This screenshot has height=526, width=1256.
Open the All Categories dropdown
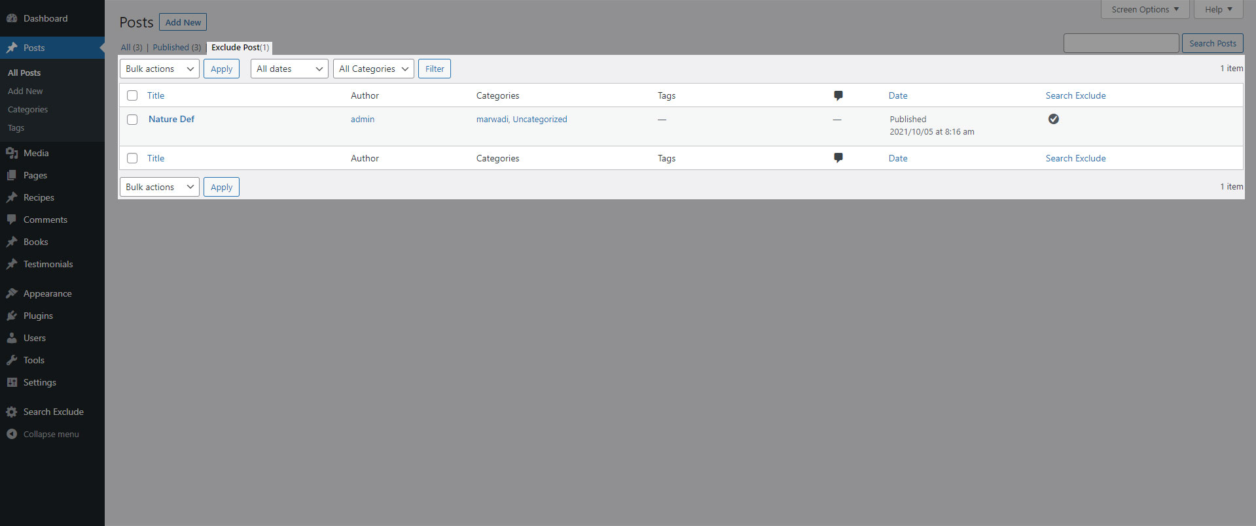[373, 69]
